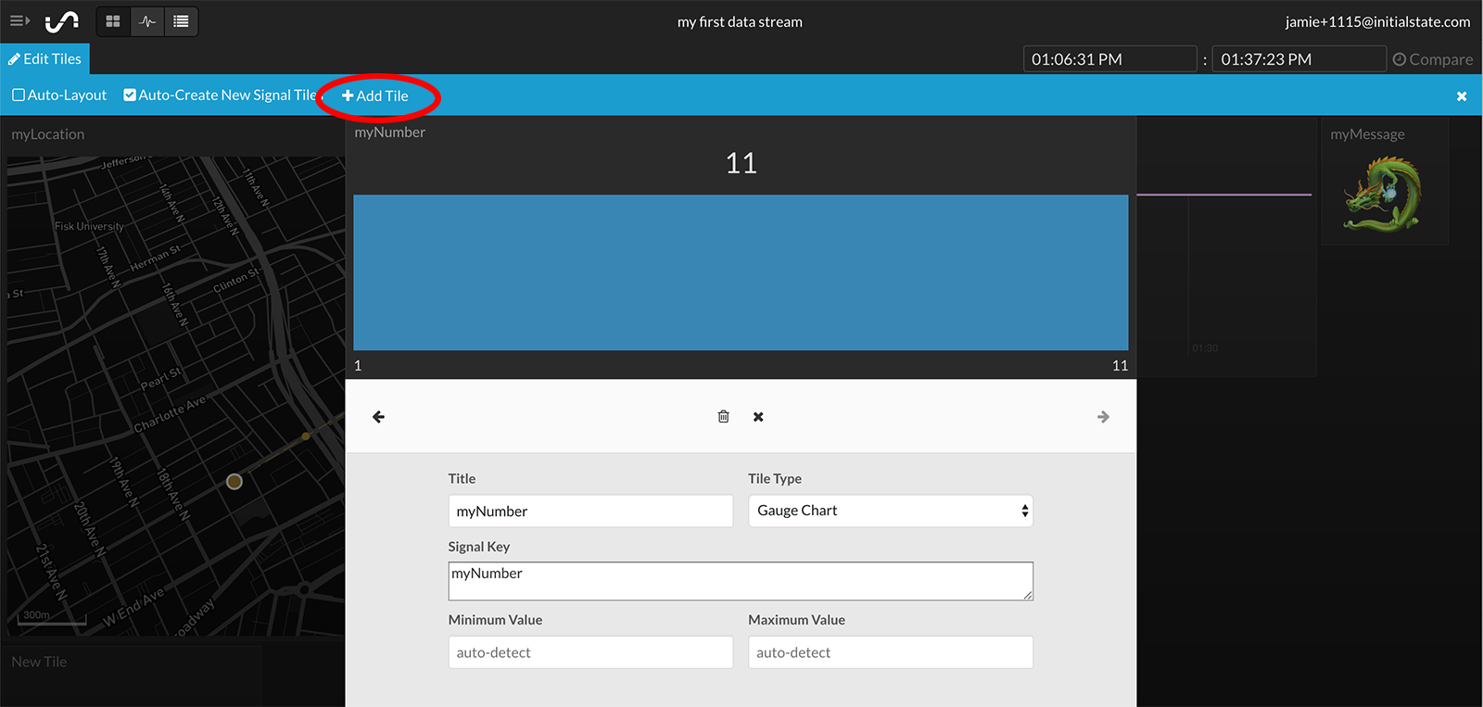Enable the Auto-Layout checkbox
Image resolution: width=1483 pixels, height=707 pixels.
[x=19, y=95]
